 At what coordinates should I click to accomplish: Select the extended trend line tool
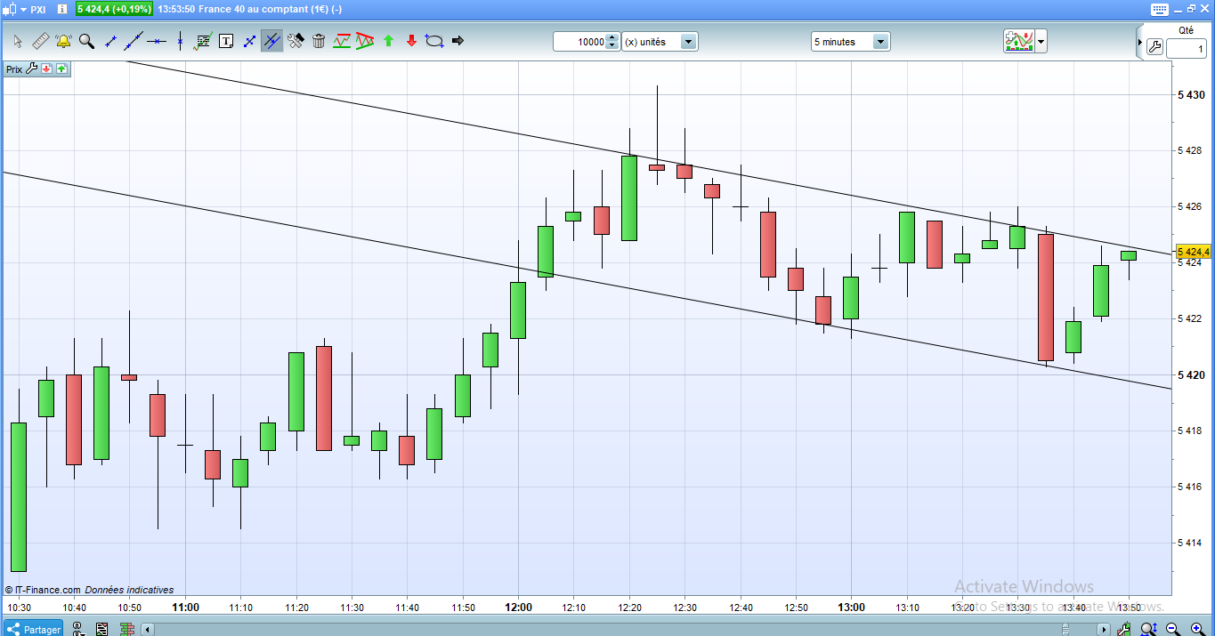tap(134, 41)
